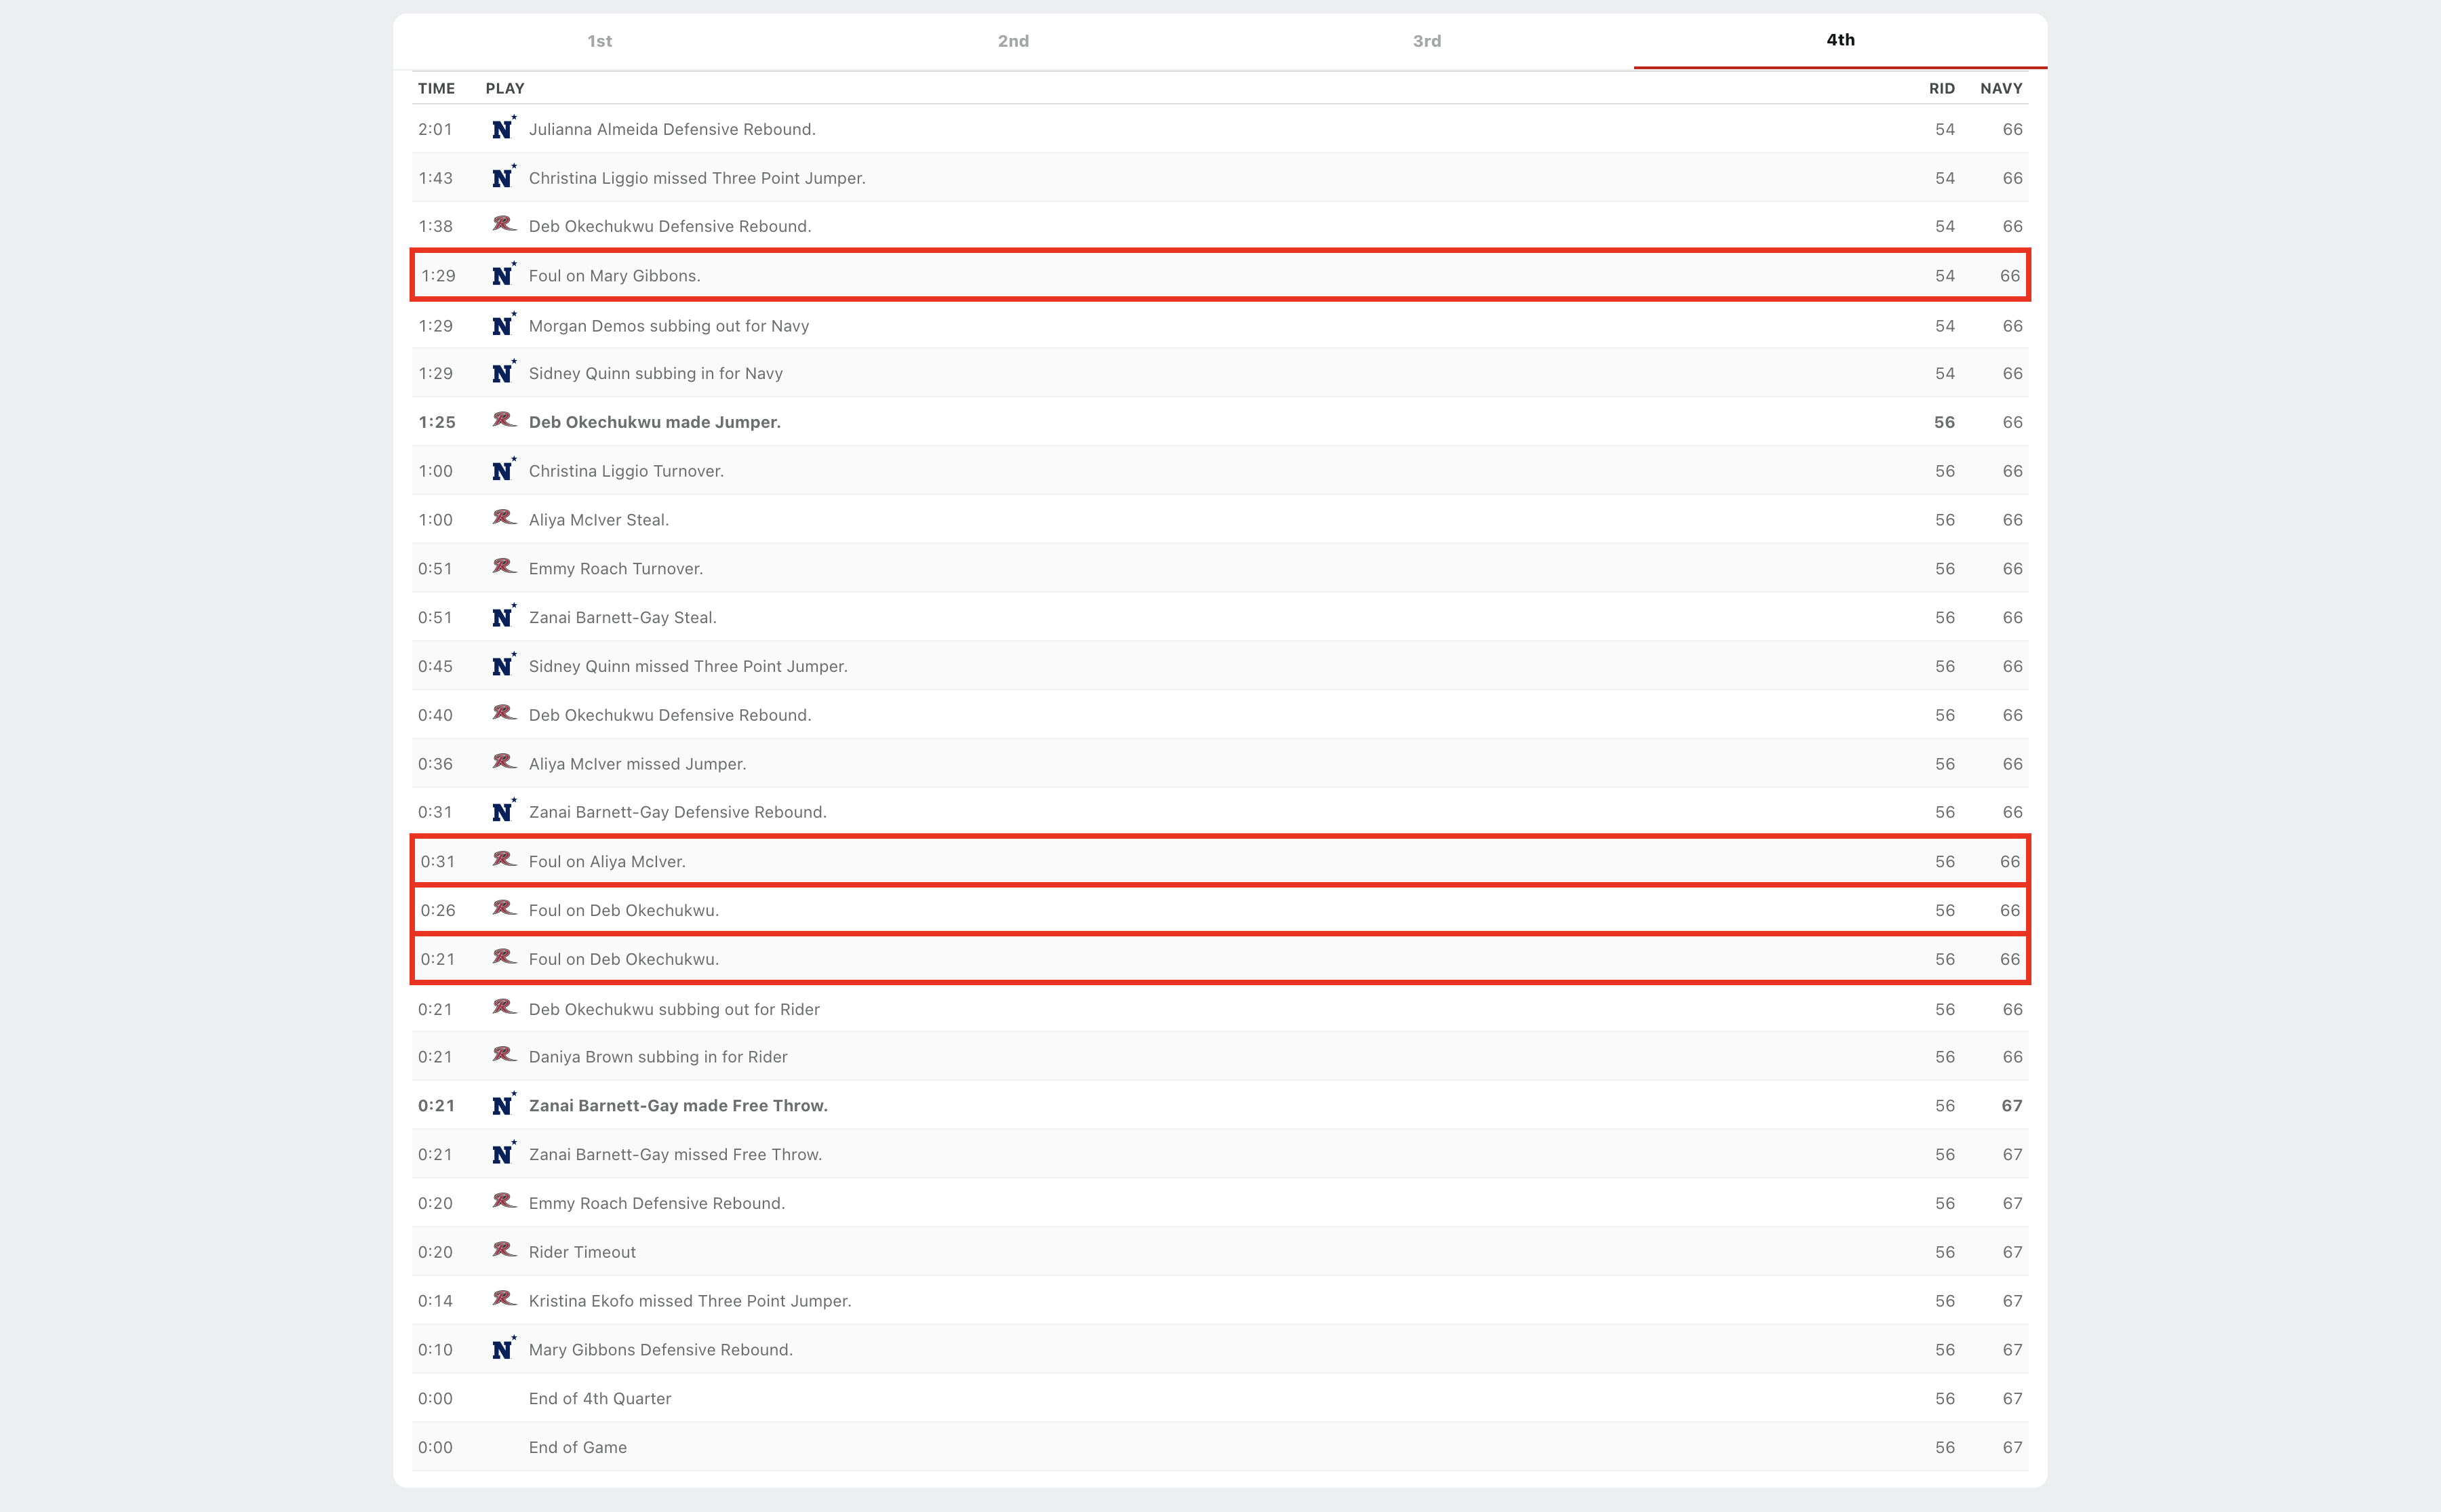Click Navy logo on Foul on Mary Gibbons row
This screenshot has width=2441, height=1512.
503,275
